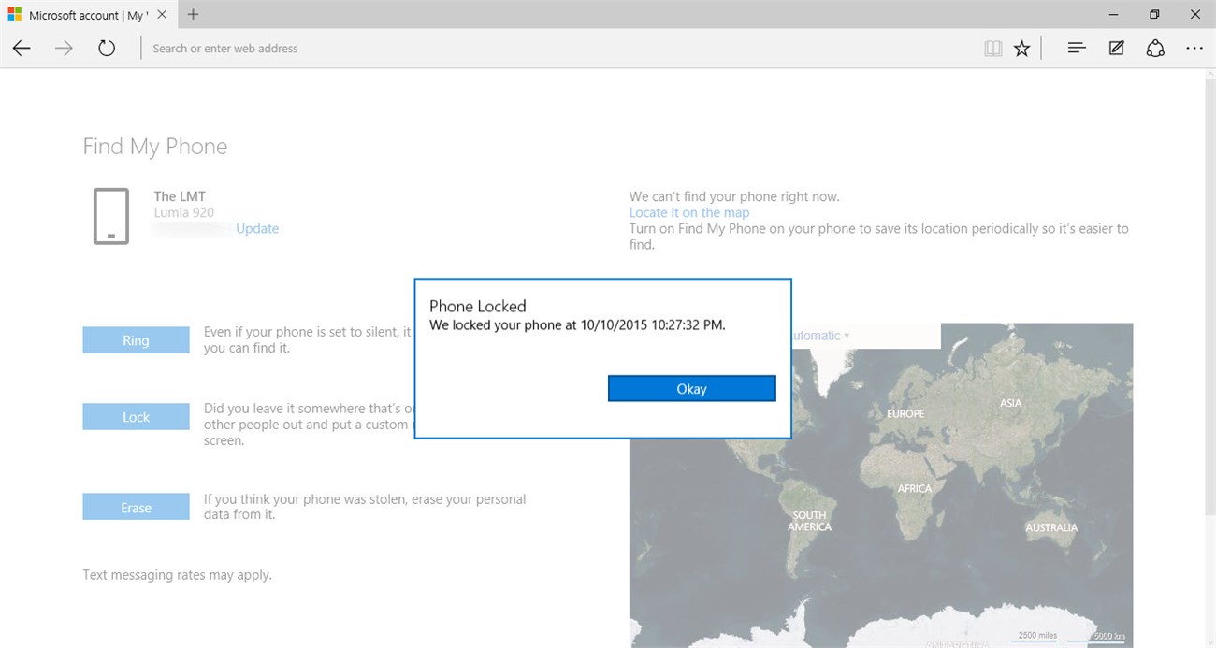This screenshot has height=648, width=1216.
Task: Click the Phone Locked dialog title
Action: pyautogui.click(x=477, y=306)
